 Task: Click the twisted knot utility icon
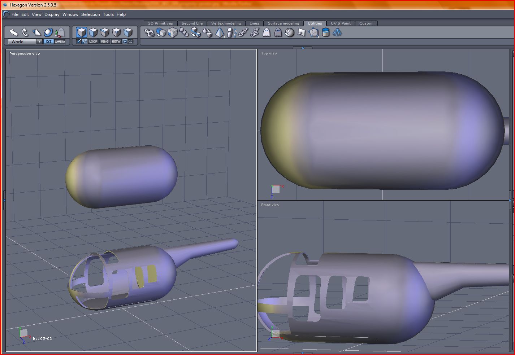150,33
